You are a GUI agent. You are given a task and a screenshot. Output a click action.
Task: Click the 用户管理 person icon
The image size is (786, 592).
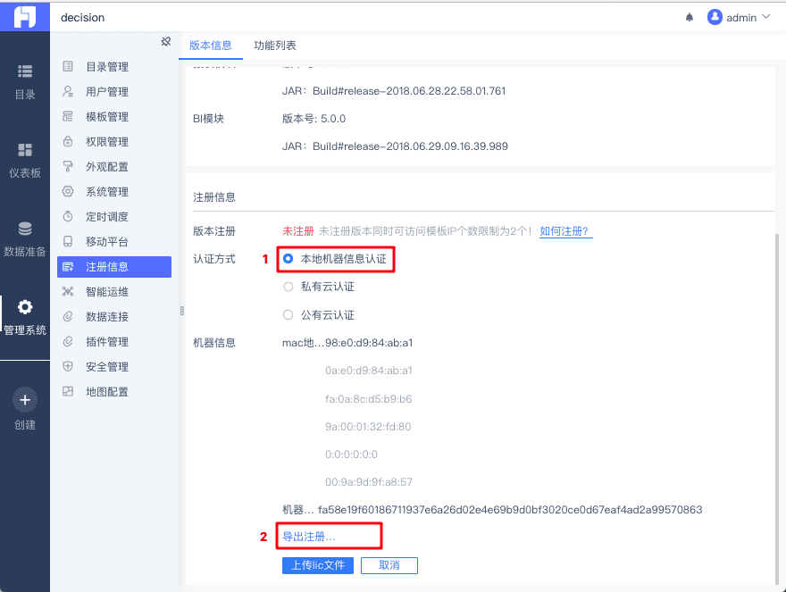[68, 91]
